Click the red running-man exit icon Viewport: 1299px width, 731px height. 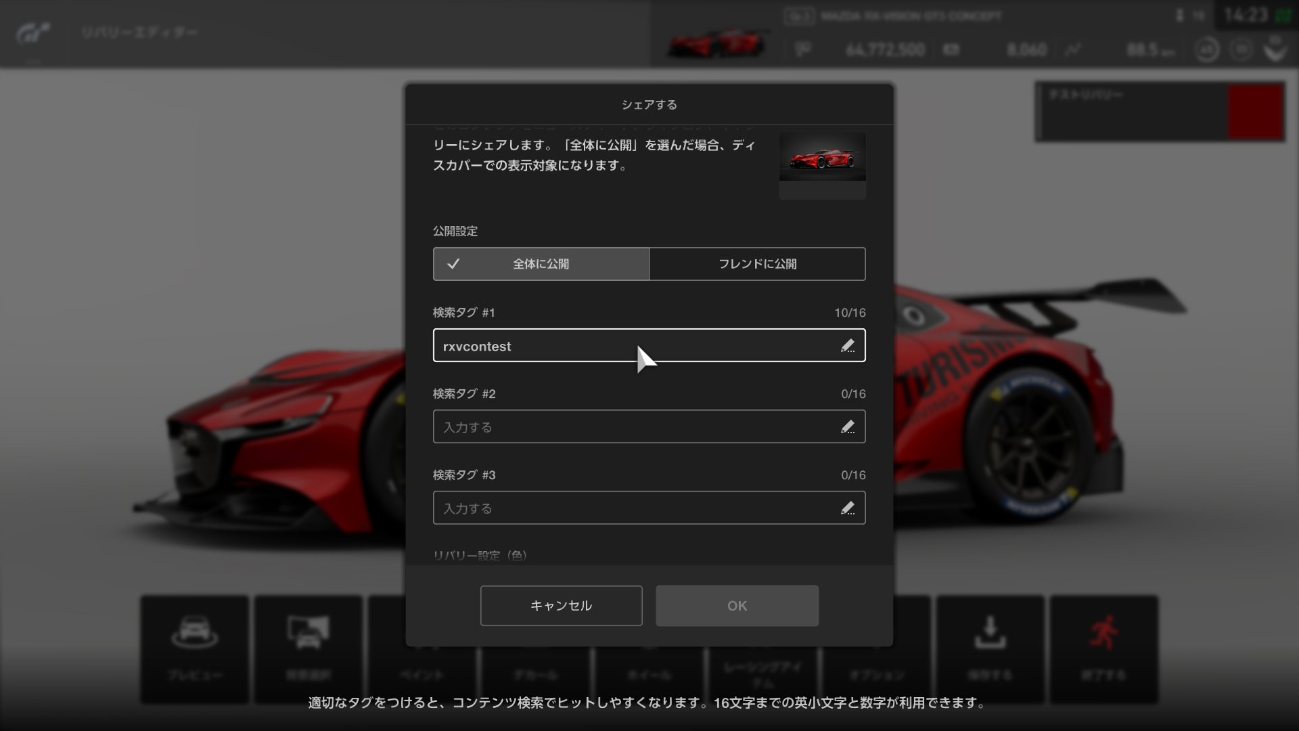[1103, 633]
